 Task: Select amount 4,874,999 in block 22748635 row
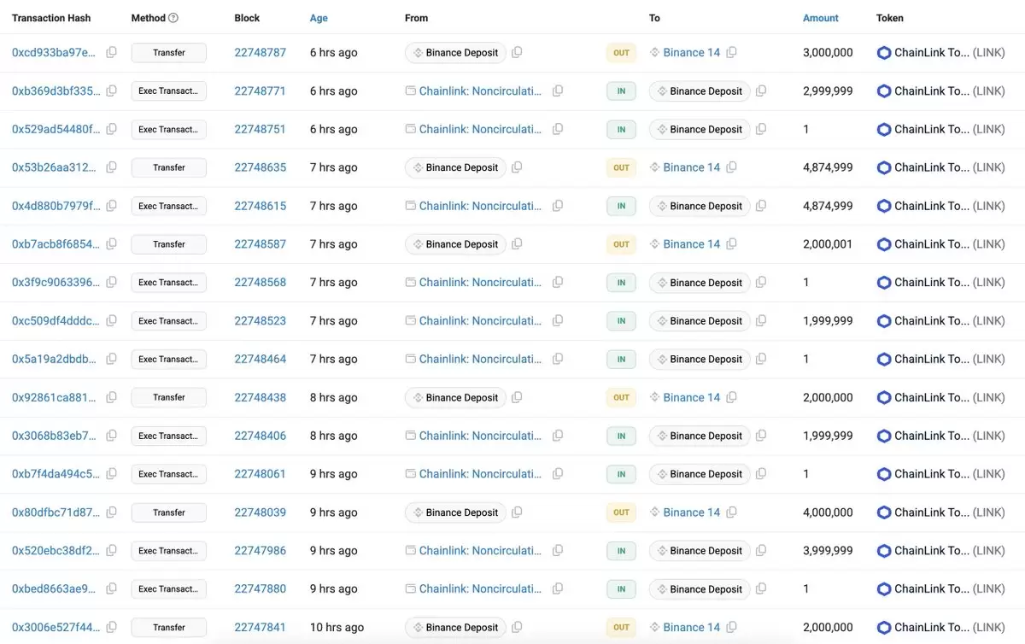[x=828, y=167]
